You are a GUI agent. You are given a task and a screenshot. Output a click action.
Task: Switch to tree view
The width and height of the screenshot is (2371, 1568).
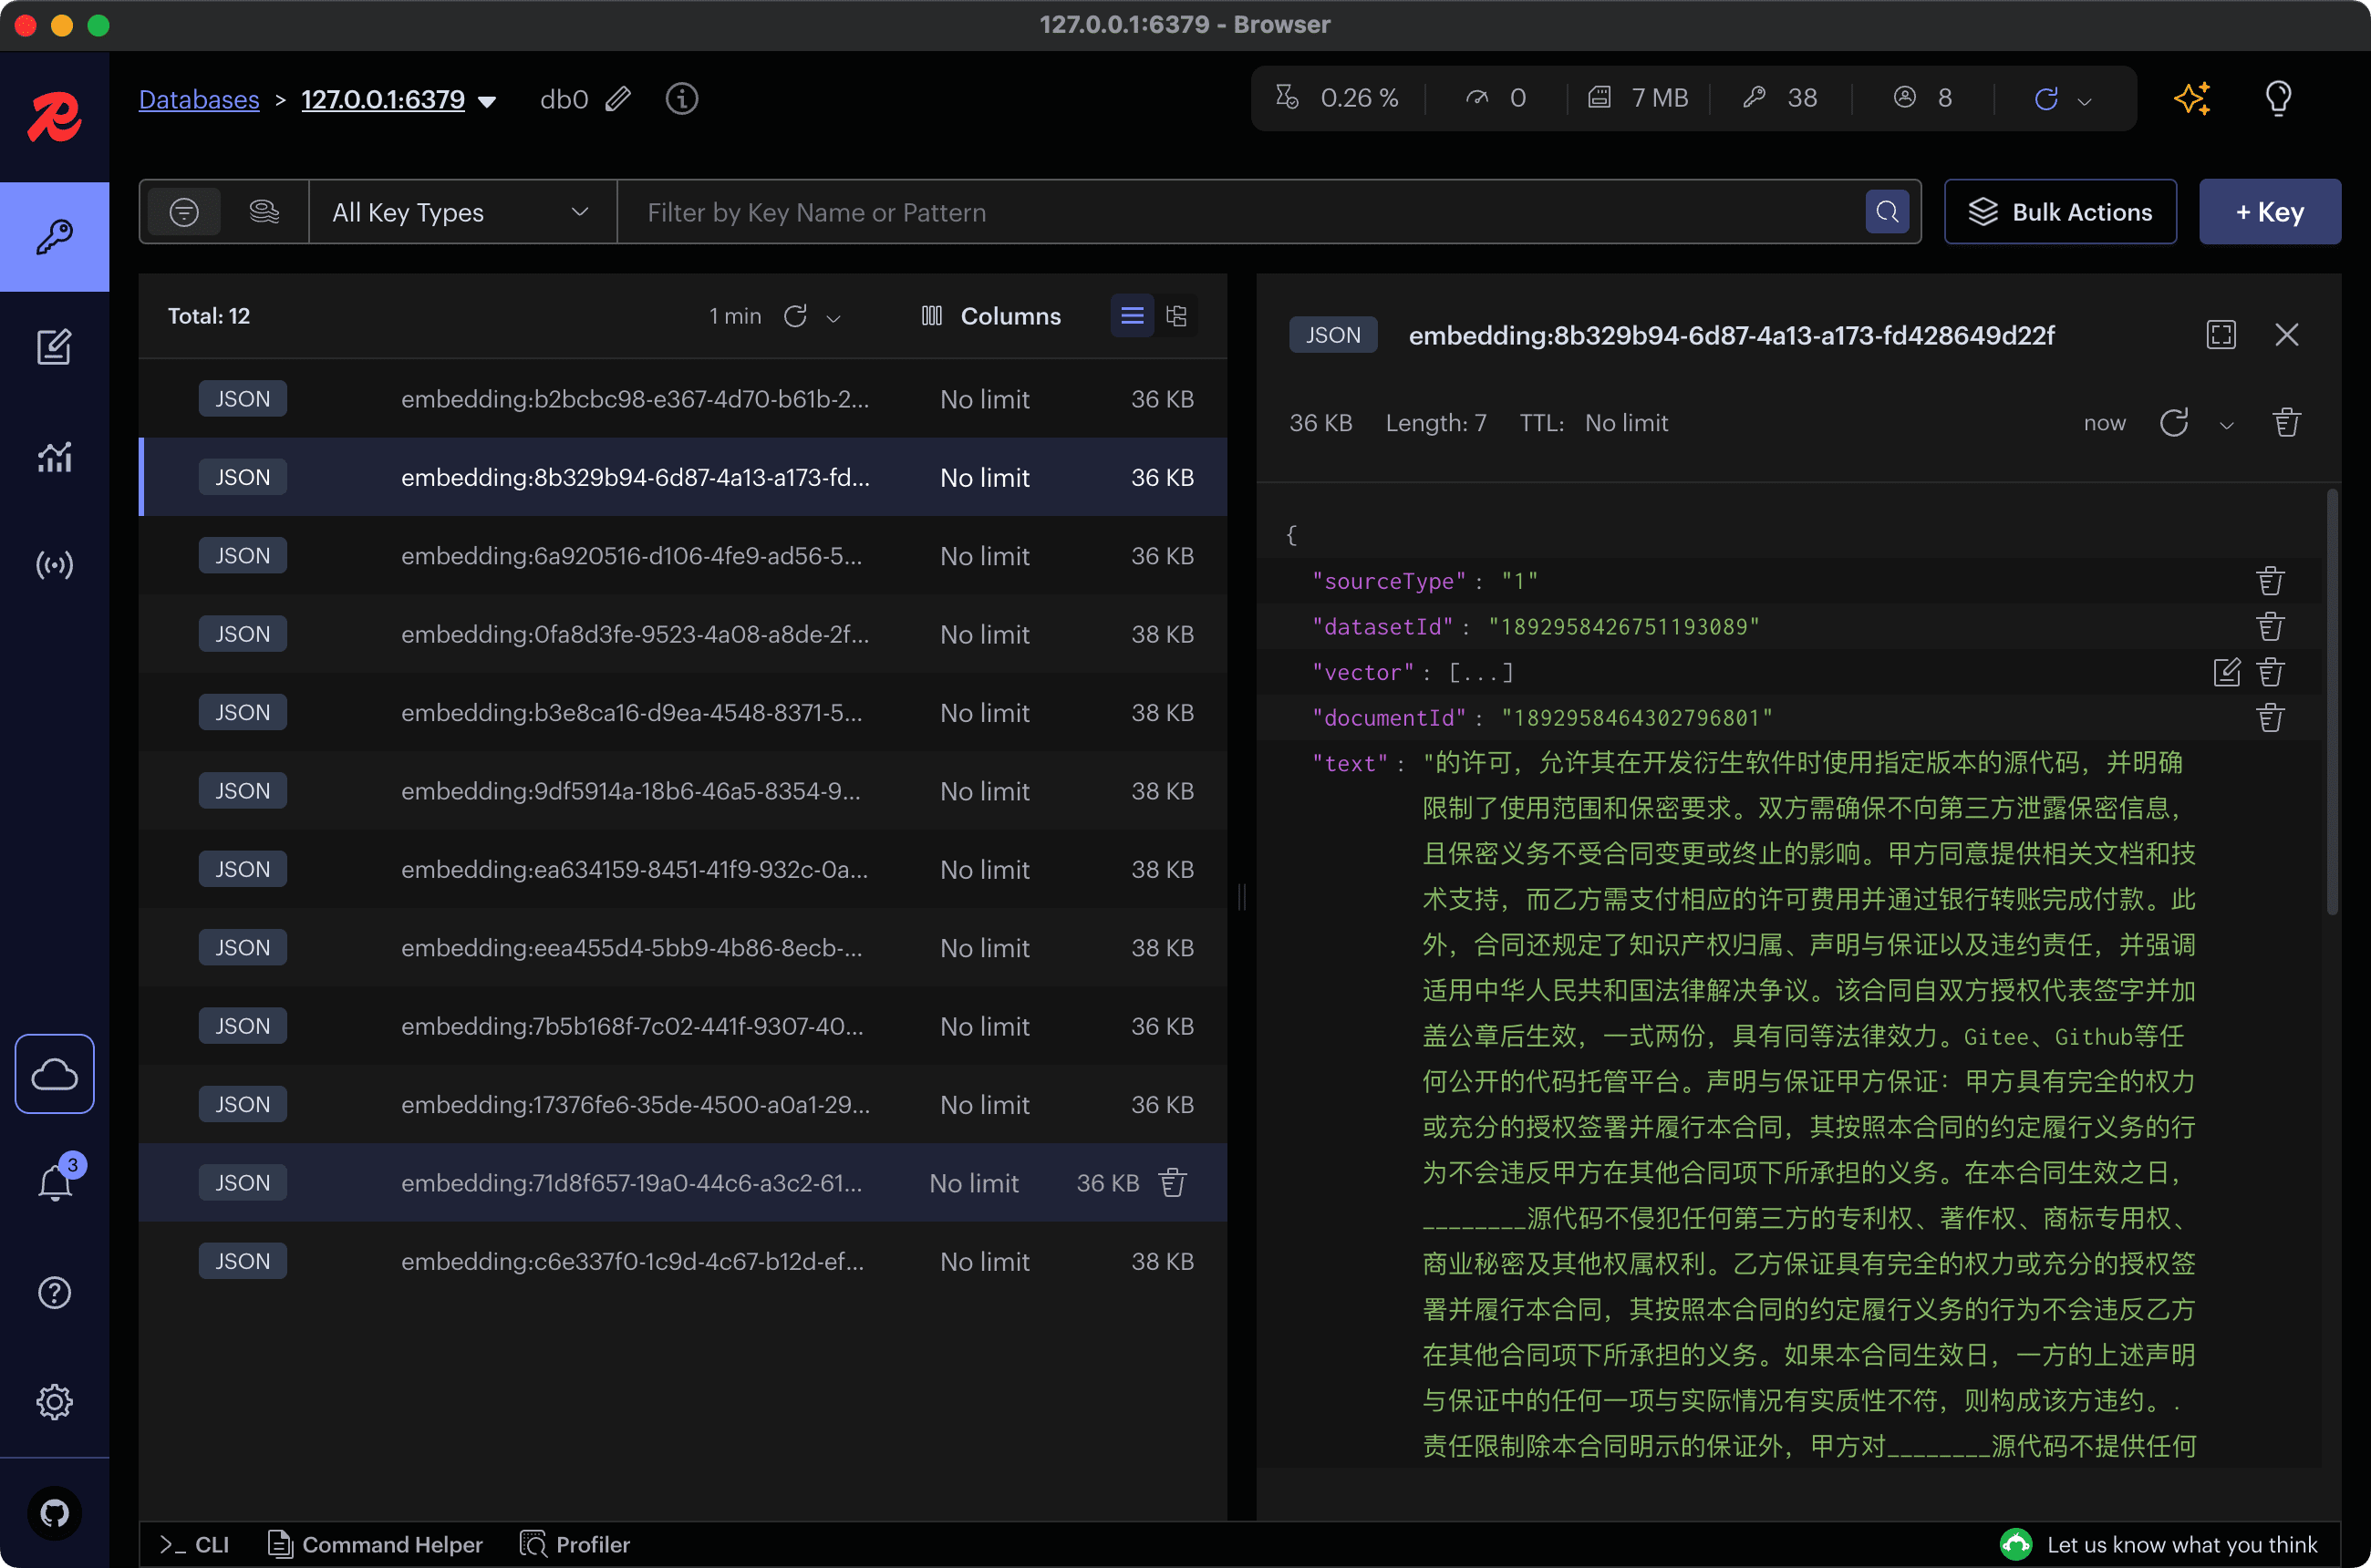1176,316
